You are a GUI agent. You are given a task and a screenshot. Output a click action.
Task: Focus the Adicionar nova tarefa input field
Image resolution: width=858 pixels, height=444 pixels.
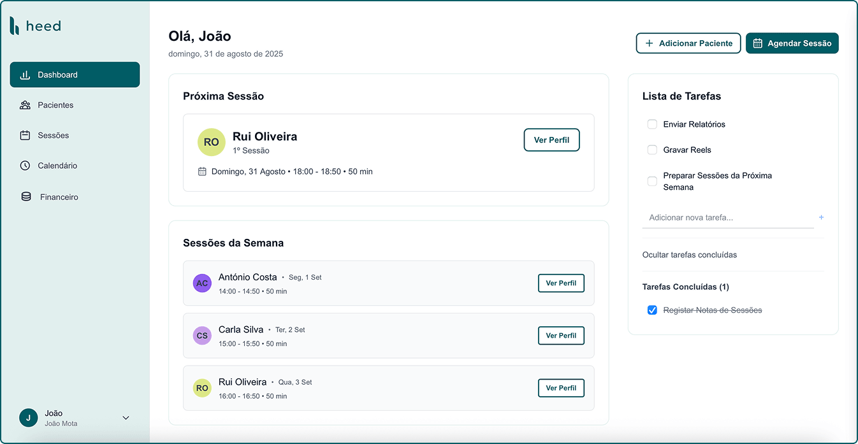[x=727, y=218]
